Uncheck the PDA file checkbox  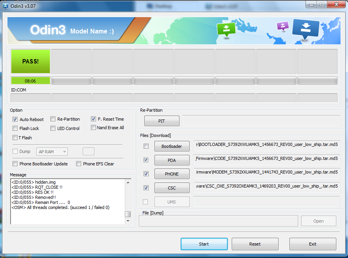click(x=146, y=160)
